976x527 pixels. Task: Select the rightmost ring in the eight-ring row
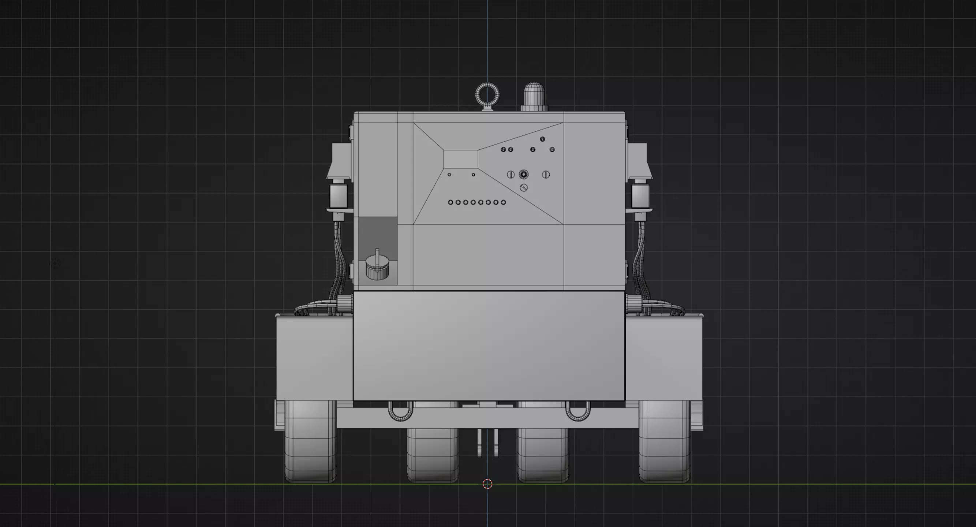(x=503, y=202)
